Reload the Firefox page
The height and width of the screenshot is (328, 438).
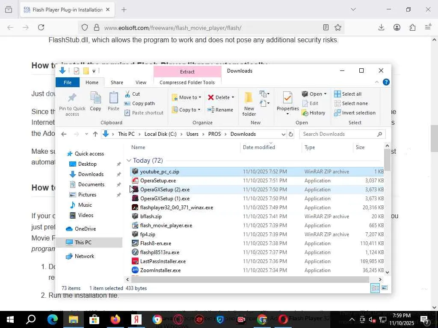41,27
